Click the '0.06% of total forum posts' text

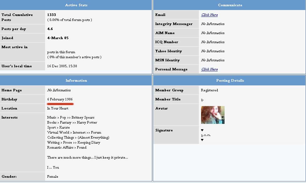70,20
